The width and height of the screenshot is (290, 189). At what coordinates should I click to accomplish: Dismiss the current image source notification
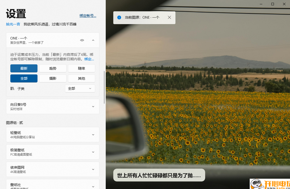coord(169,17)
